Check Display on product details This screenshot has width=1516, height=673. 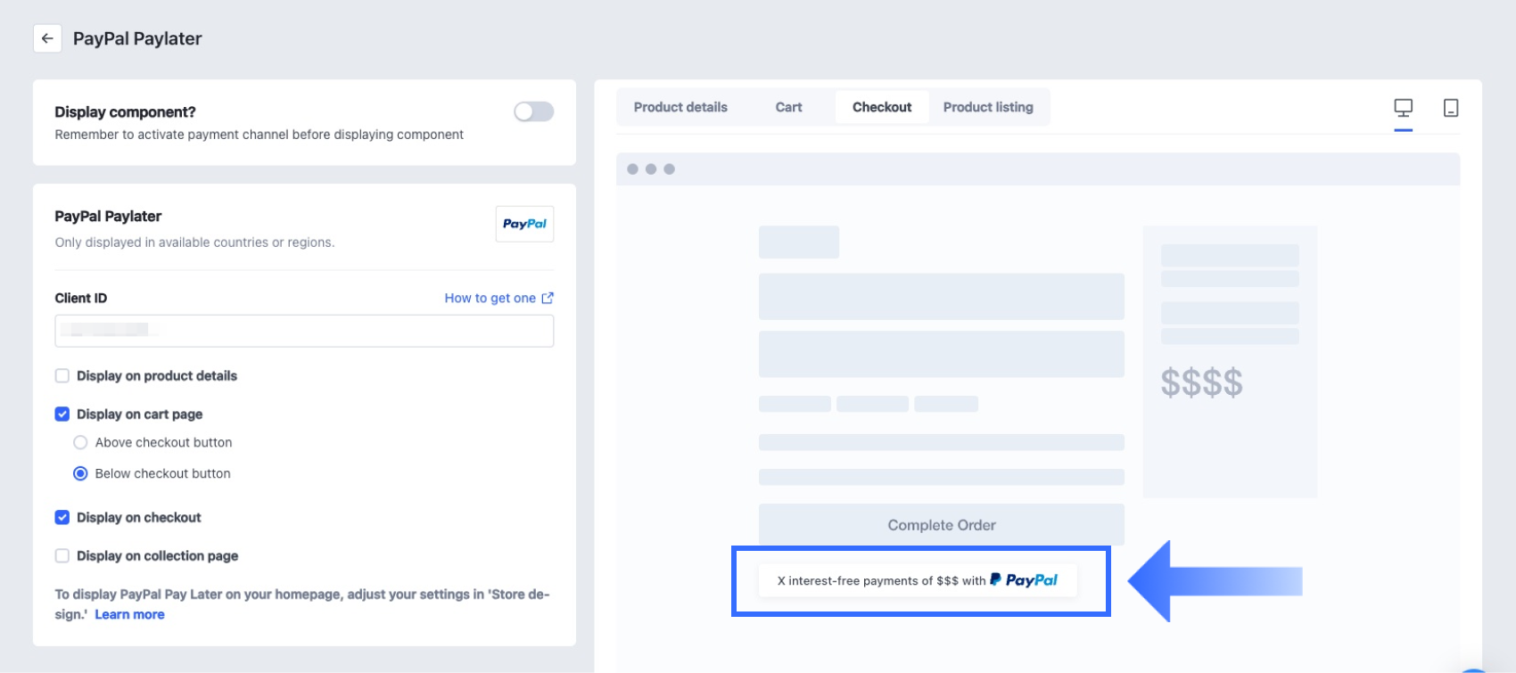click(62, 376)
